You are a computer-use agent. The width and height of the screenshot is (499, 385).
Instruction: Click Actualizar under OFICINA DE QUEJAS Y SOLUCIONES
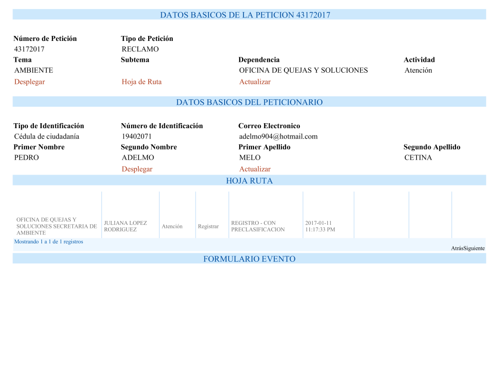pyautogui.click(x=254, y=82)
